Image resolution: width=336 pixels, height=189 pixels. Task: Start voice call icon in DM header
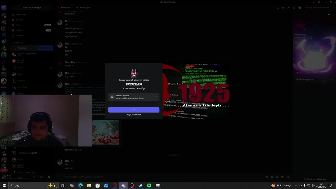click(x=277, y=8)
